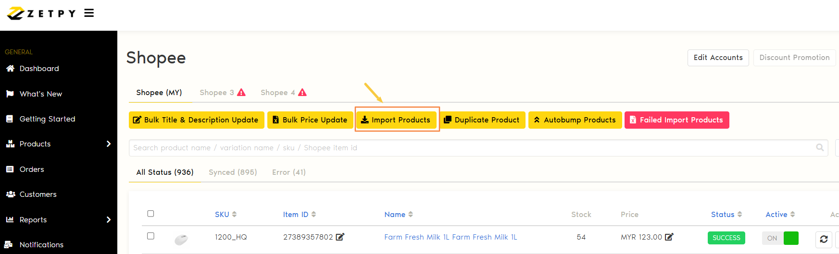
Task: Show the Error (41) status tab
Action: pos(288,172)
